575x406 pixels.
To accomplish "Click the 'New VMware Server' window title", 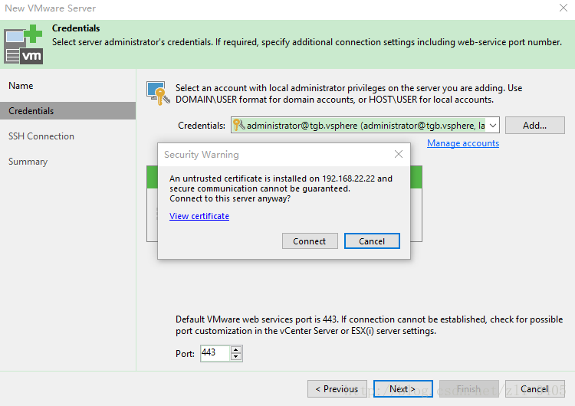I will pyautogui.click(x=51, y=8).
